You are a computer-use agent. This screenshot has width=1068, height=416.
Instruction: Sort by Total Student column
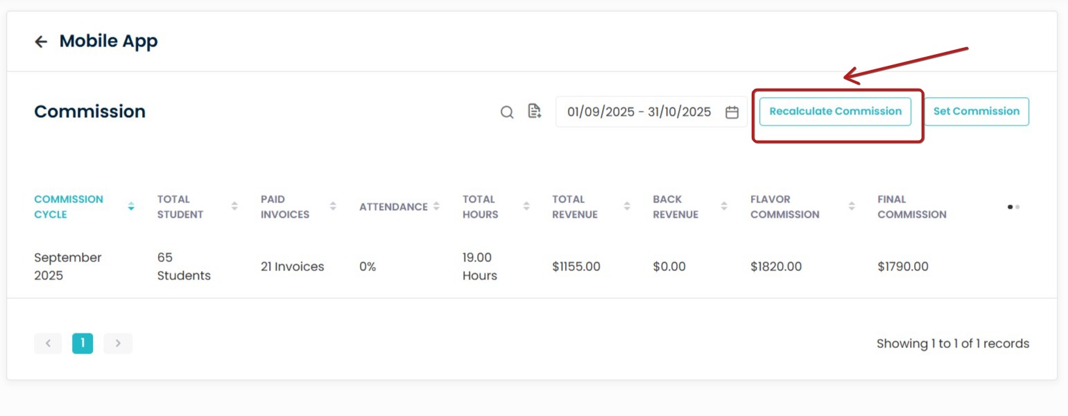tap(234, 207)
